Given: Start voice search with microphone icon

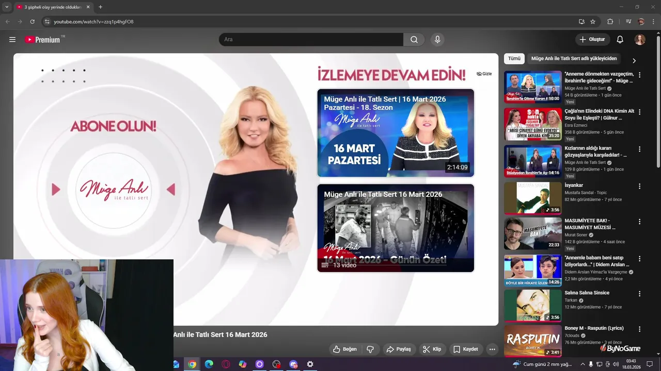Looking at the screenshot, I should click(437, 40).
